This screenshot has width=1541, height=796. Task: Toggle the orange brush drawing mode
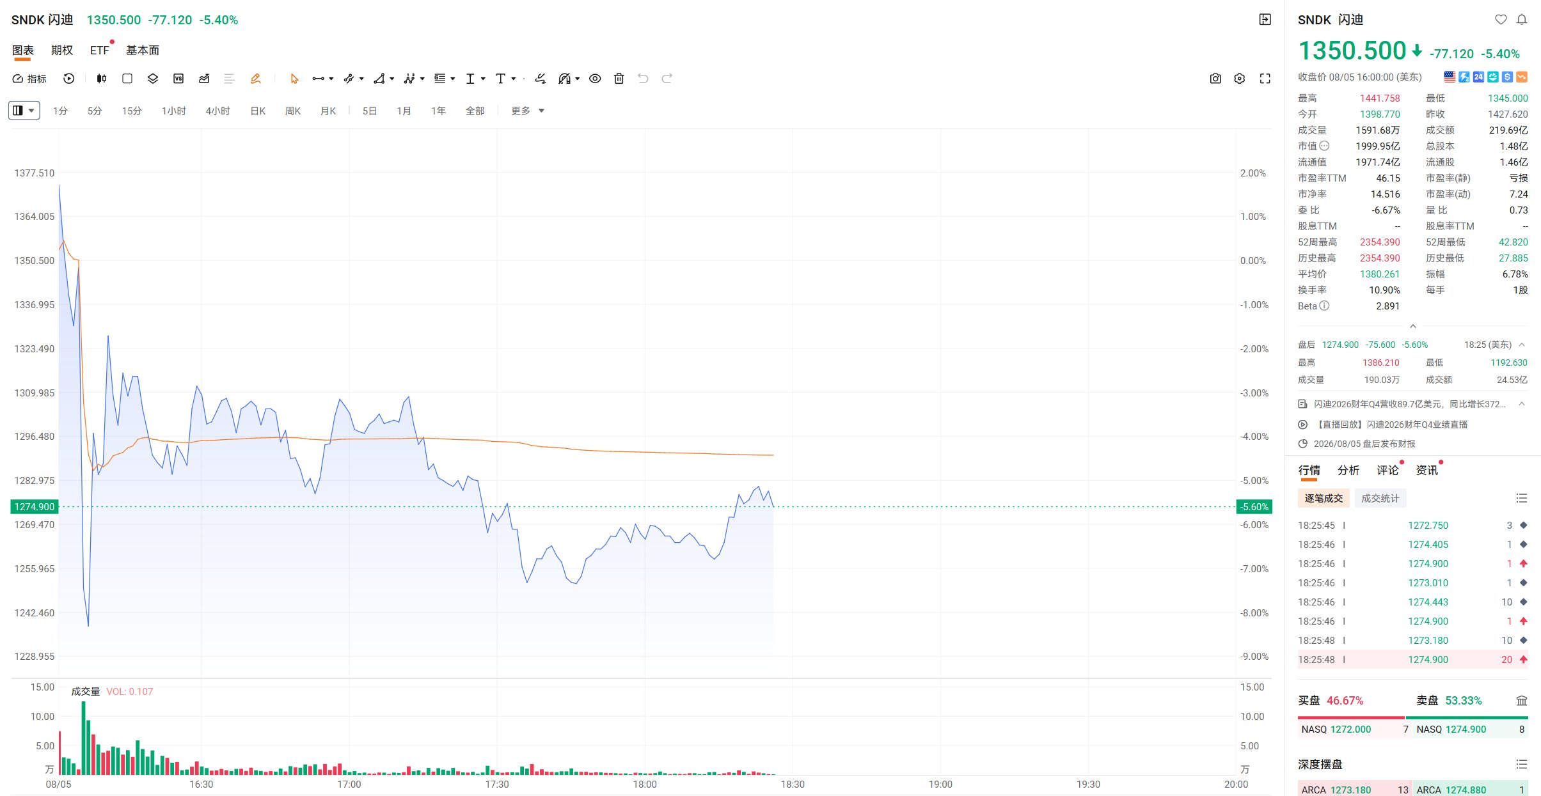point(255,79)
